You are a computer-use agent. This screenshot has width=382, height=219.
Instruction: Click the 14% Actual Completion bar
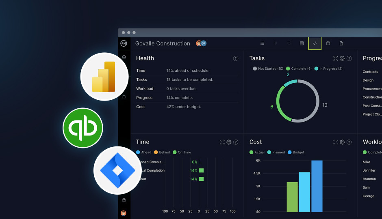201,170
